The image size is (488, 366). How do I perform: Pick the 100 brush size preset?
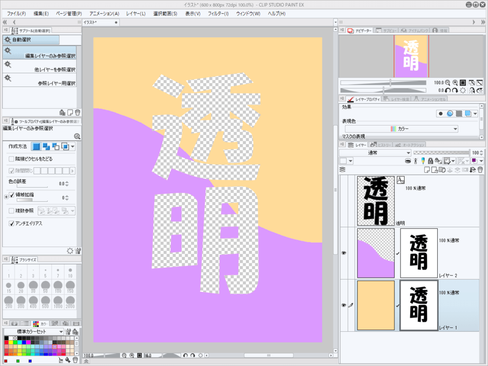[57, 287]
